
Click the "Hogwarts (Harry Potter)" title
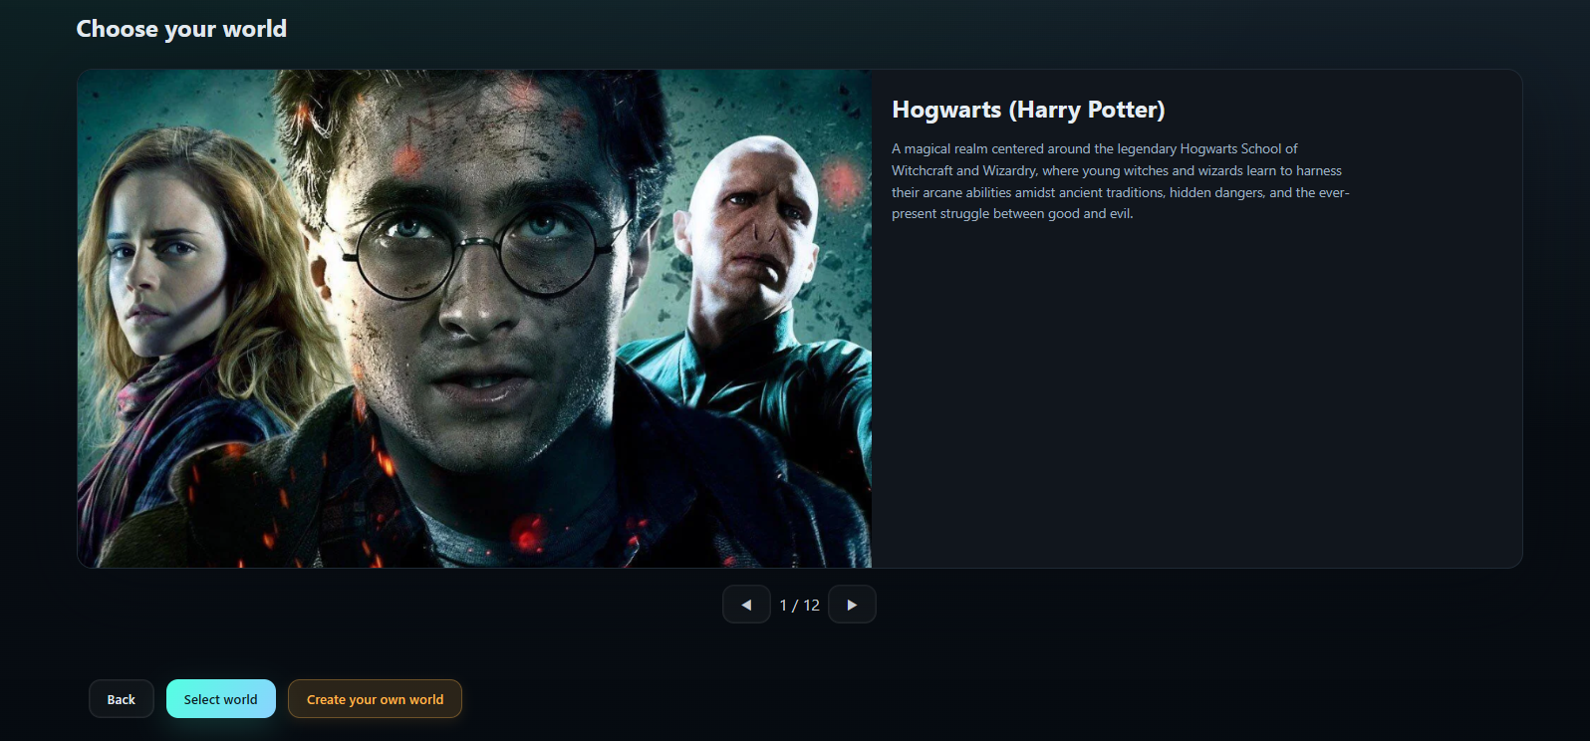tap(1027, 110)
